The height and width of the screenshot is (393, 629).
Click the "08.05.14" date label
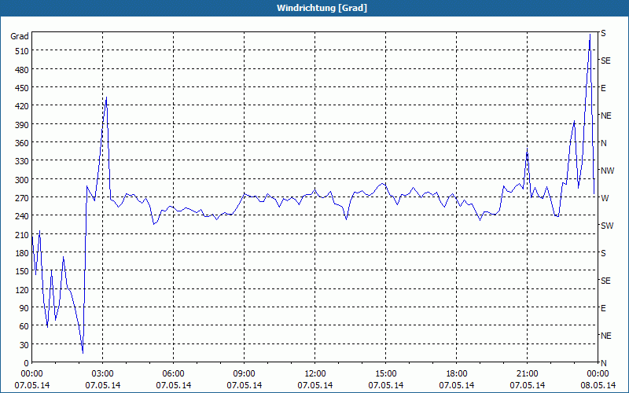tap(598, 385)
